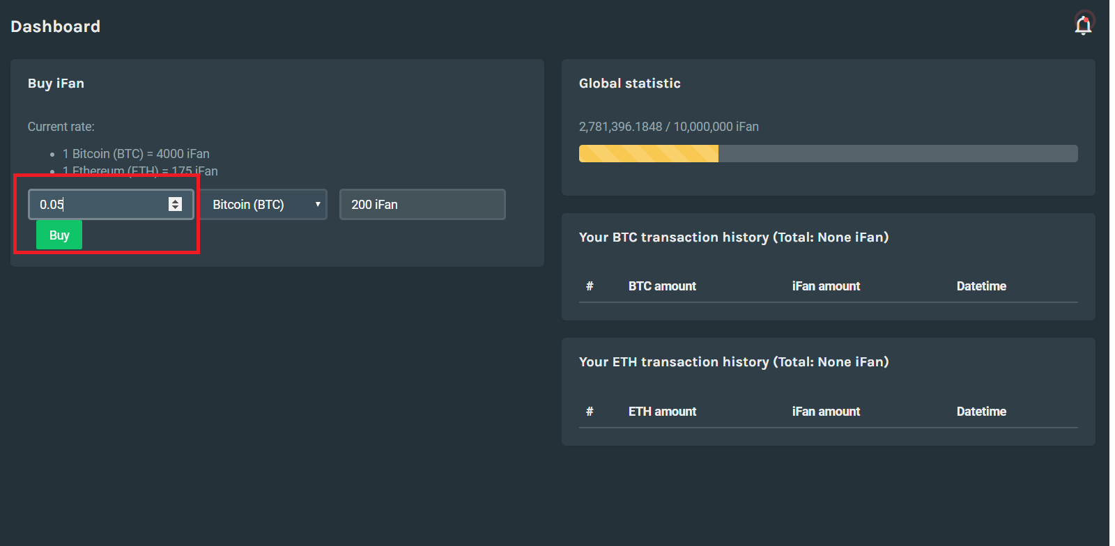1115x546 pixels.
Task: Click the Bitcoin rate line in Current rate
Action: [x=136, y=154]
